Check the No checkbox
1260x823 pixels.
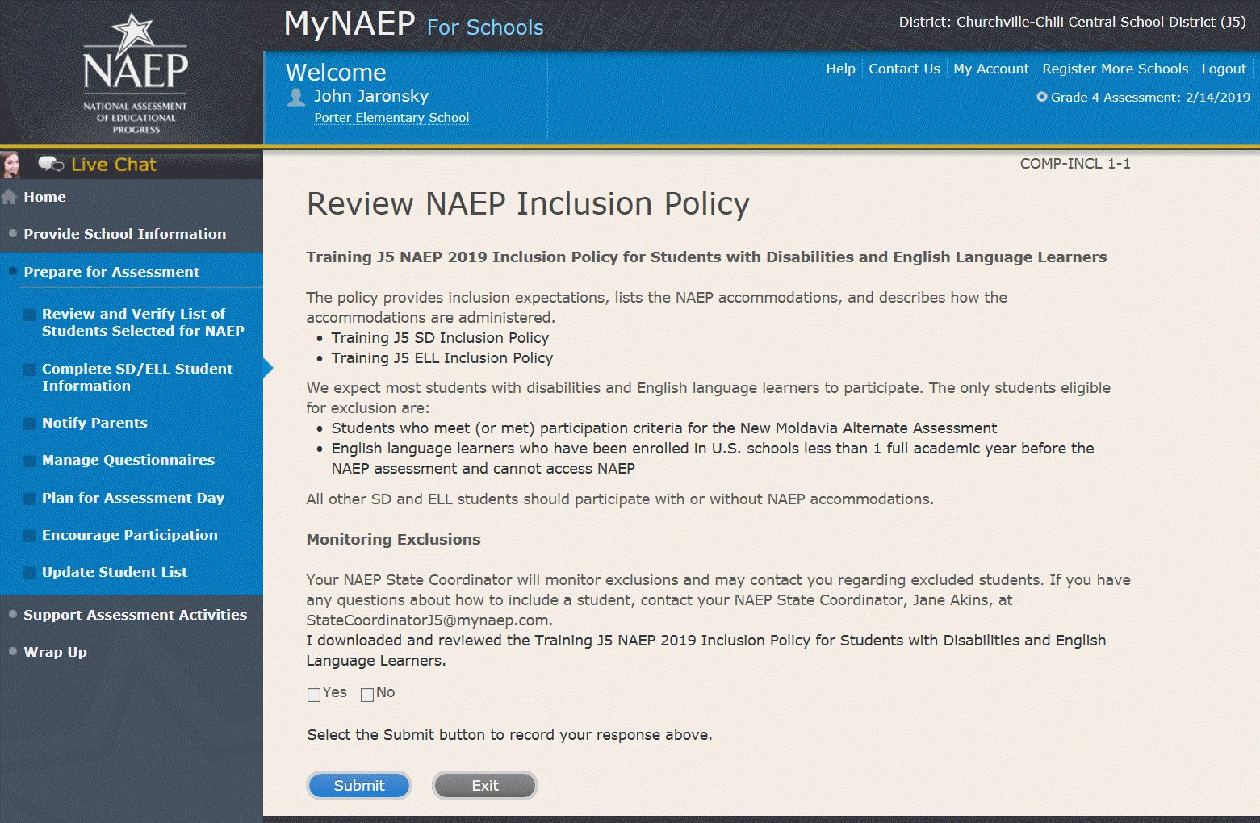coord(367,695)
